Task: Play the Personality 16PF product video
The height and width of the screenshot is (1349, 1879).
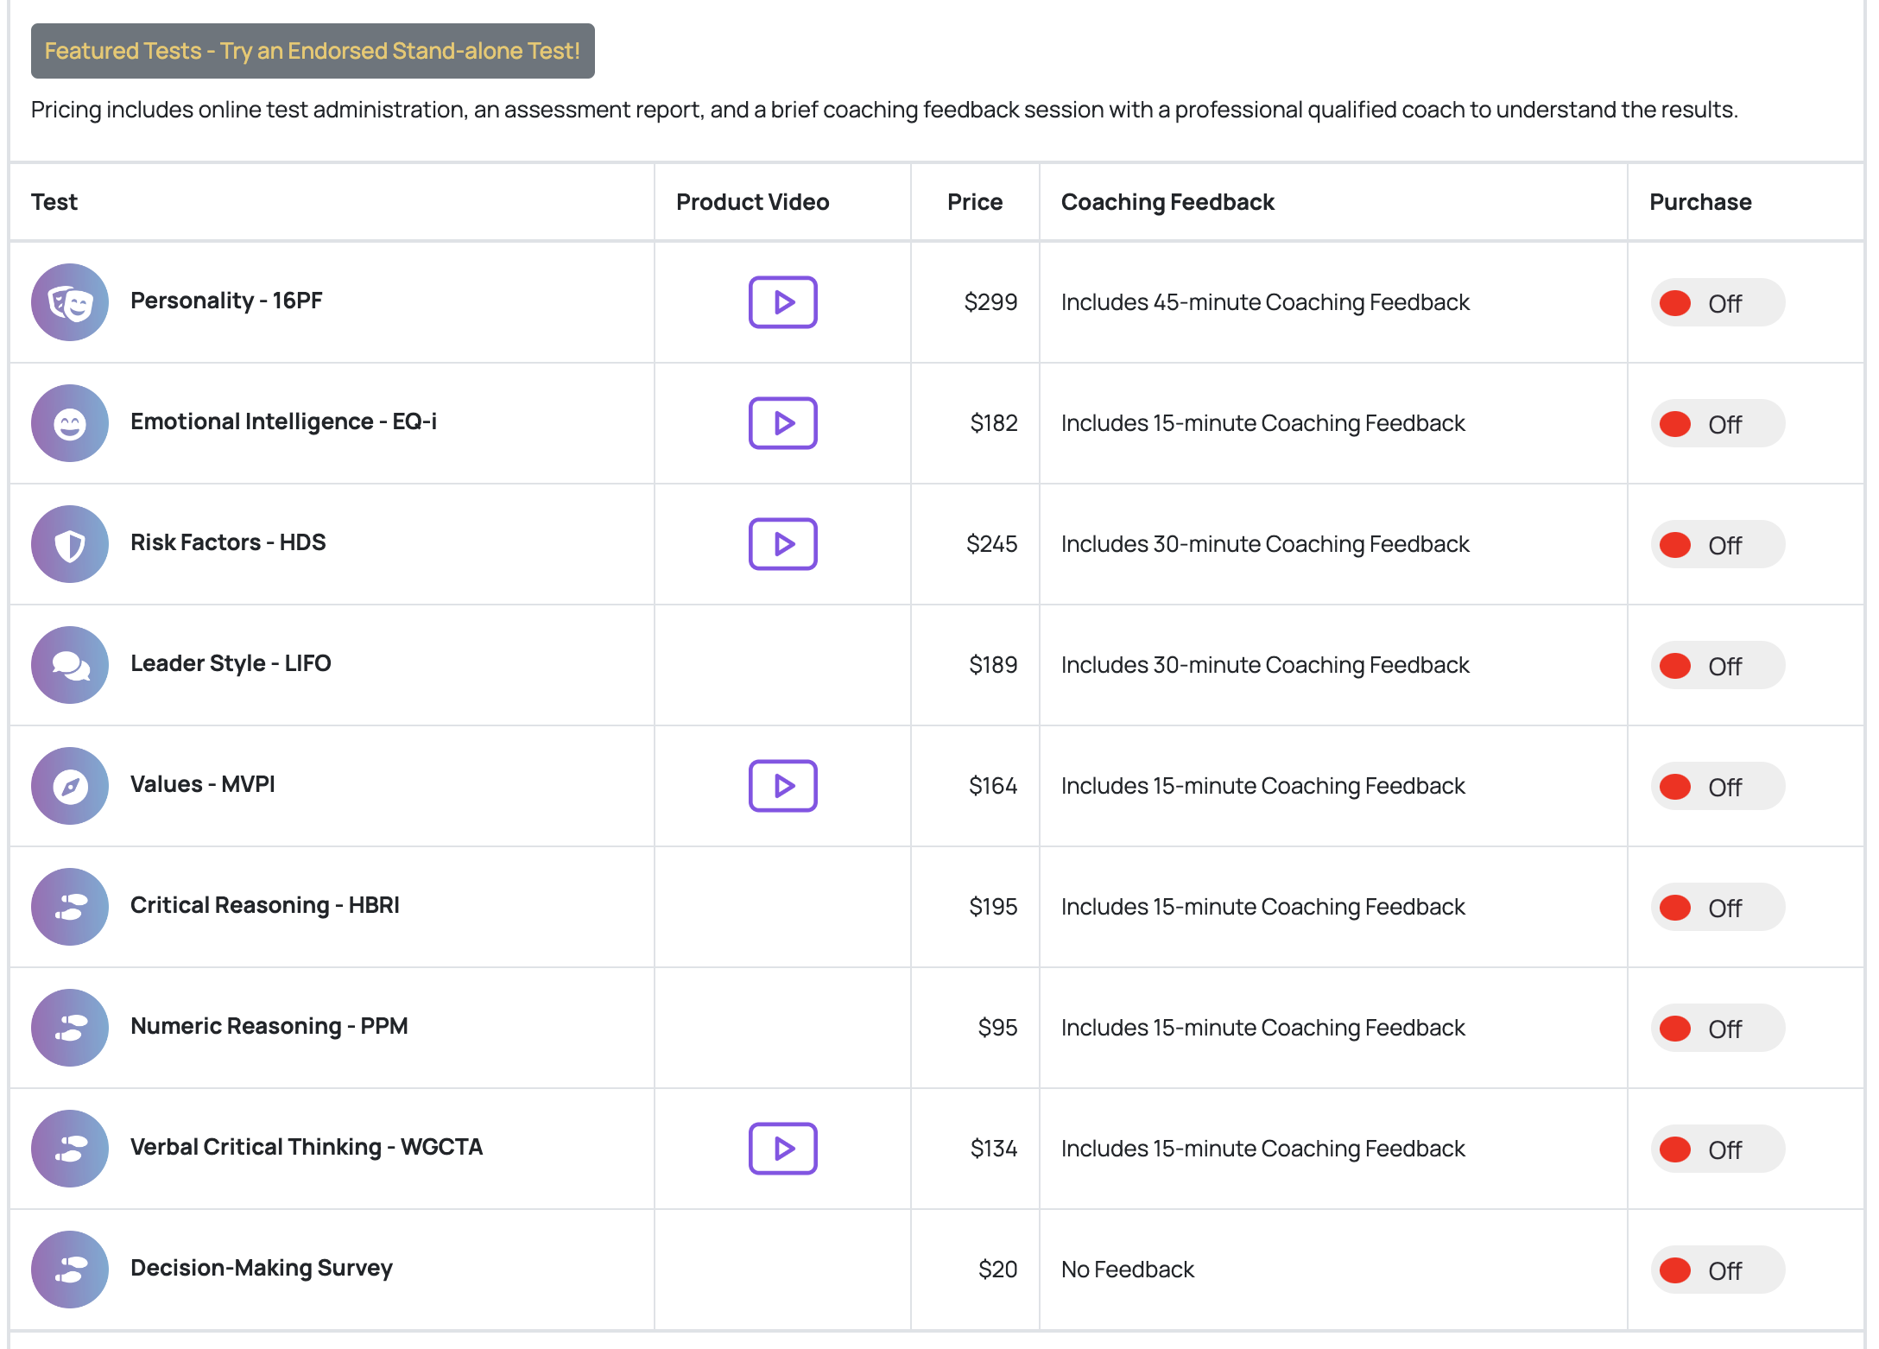Action: point(782,302)
